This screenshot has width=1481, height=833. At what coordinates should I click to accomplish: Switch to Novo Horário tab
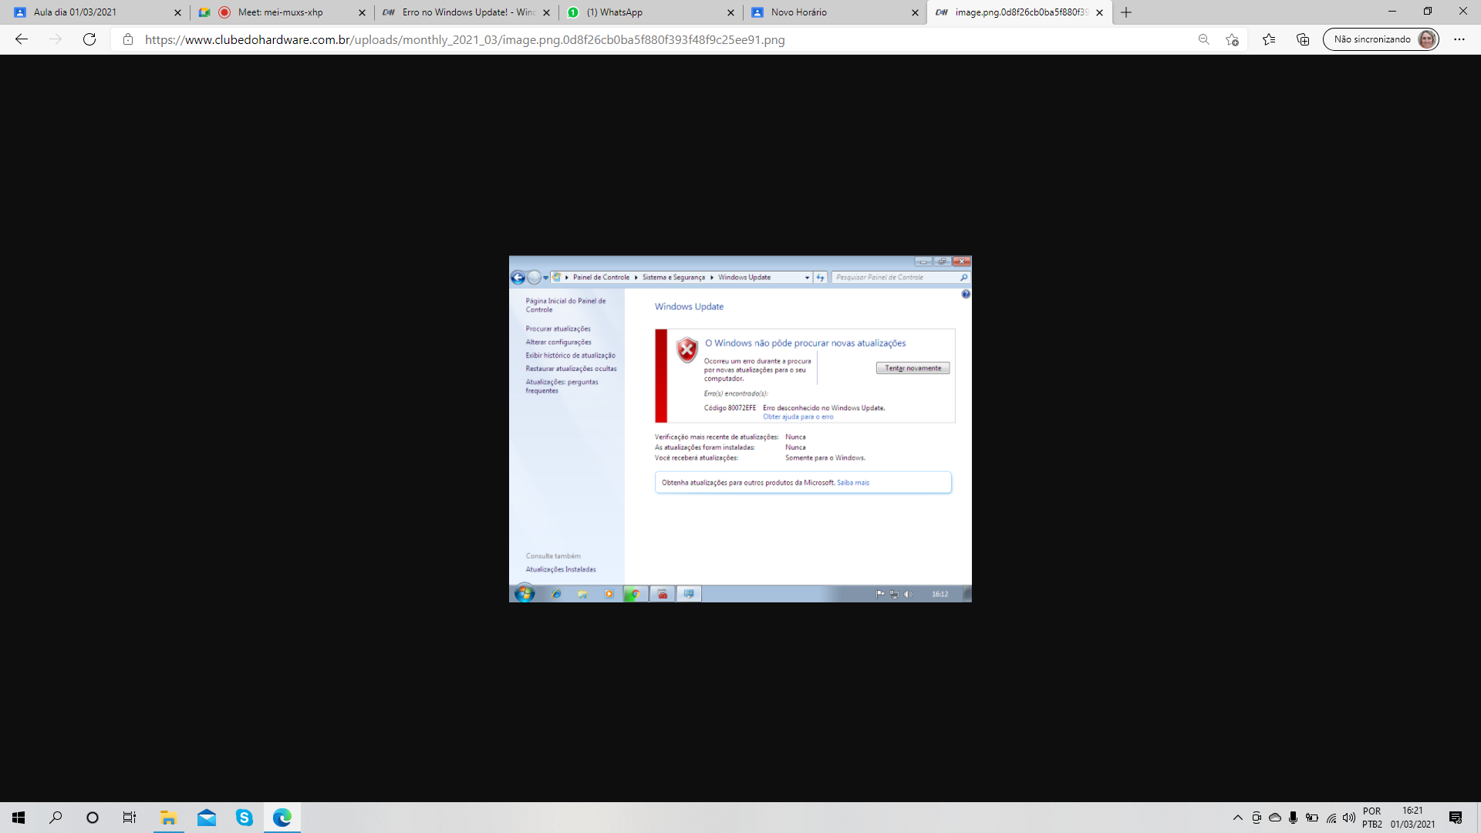point(833,12)
